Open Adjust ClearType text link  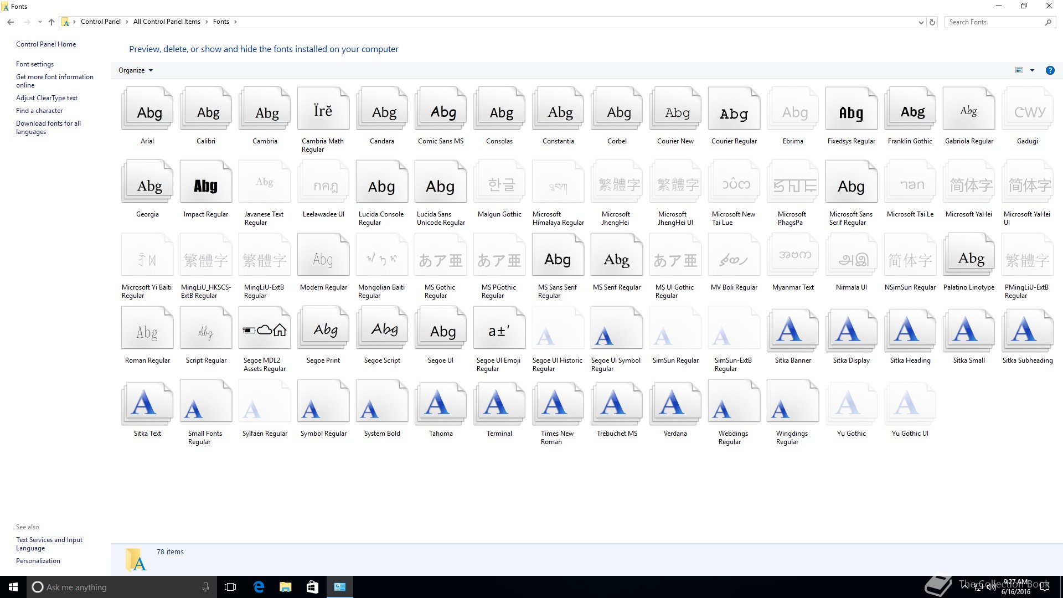click(x=47, y=98)
